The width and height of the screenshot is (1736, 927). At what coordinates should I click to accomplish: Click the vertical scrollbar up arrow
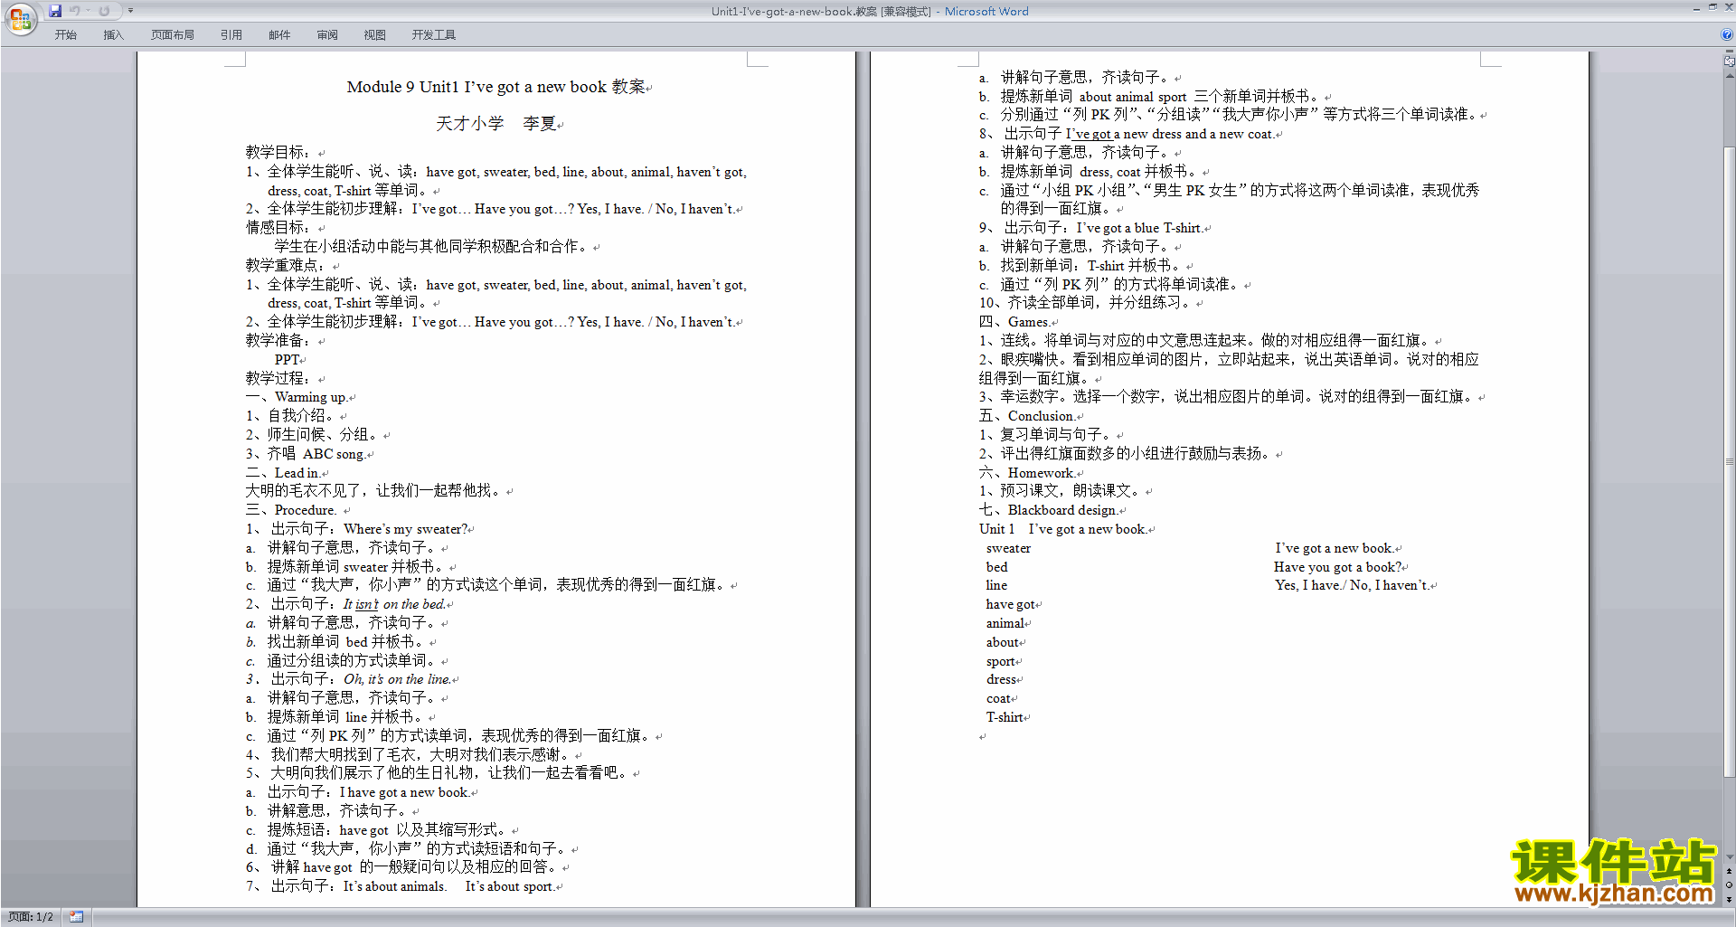click(1729, 75)
